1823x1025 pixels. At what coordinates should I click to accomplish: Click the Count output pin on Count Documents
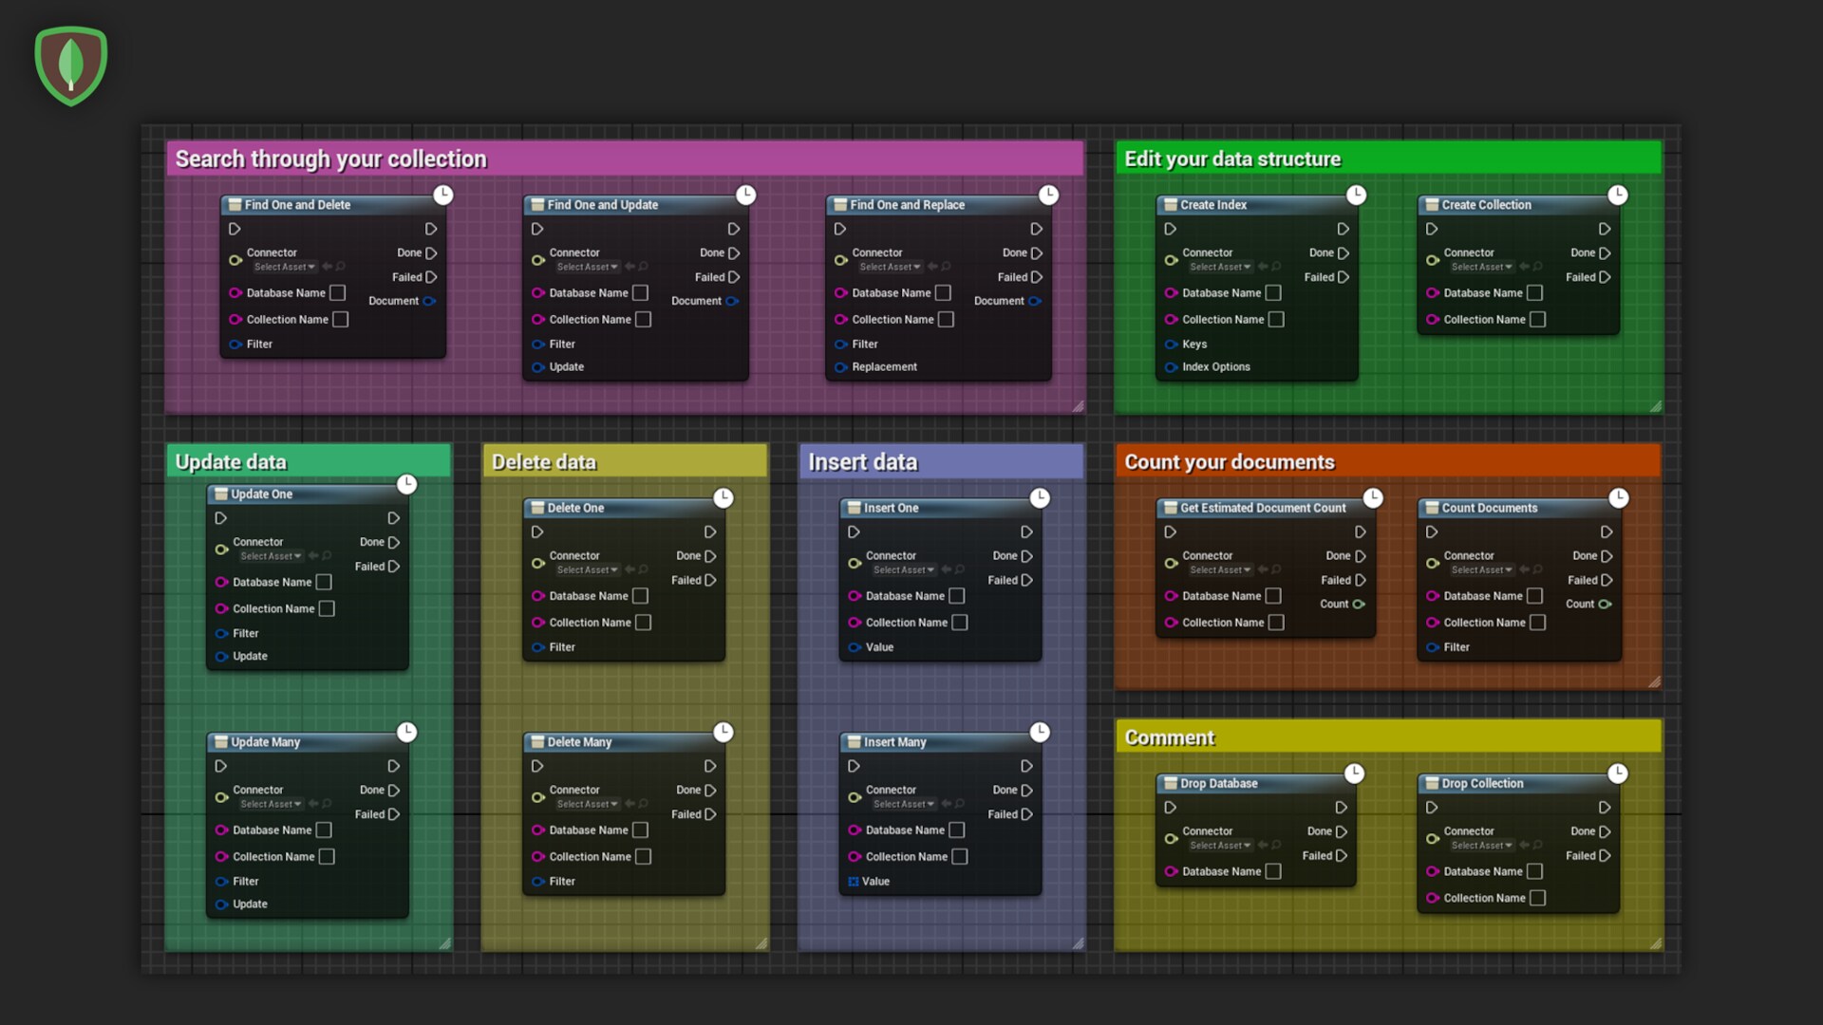click(1602, 604)
